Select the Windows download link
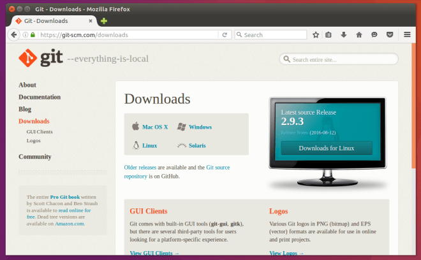Image resolution: width=421 pixels, height=260 pixels. (x=200, y=127)
